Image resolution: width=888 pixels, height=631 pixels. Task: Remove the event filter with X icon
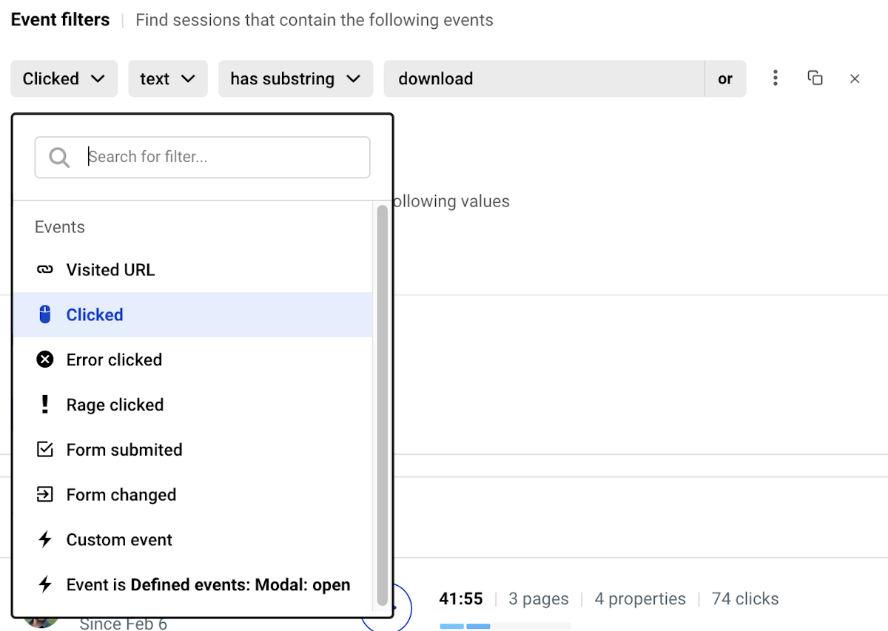[855, 78]
